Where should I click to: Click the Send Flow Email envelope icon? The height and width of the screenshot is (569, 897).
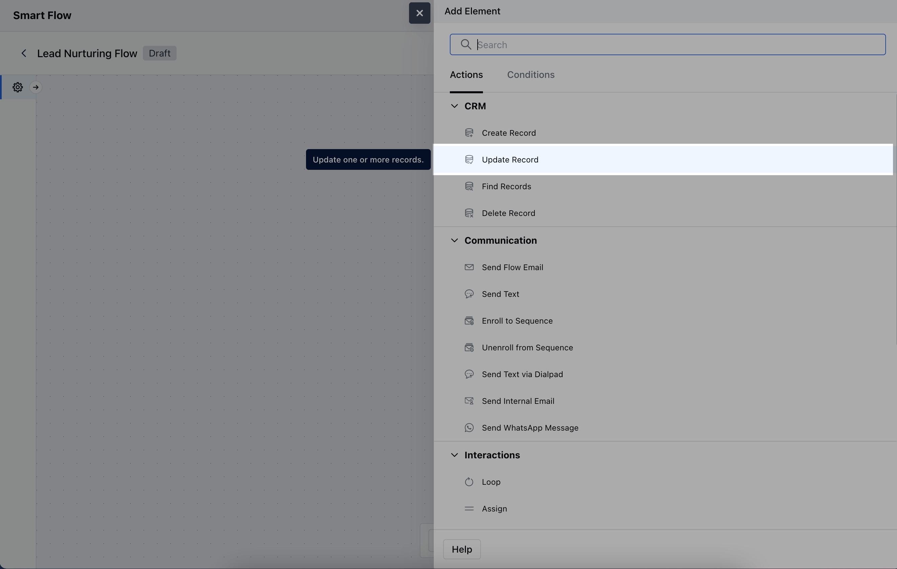469,267
